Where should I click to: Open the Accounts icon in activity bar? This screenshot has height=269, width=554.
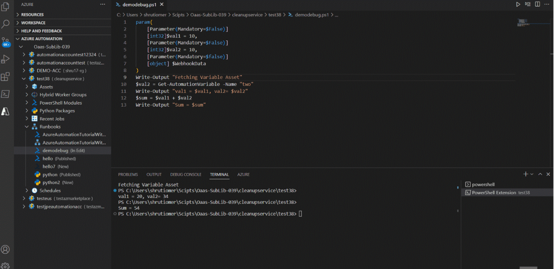pyautogui.click(x=6, y=249)
